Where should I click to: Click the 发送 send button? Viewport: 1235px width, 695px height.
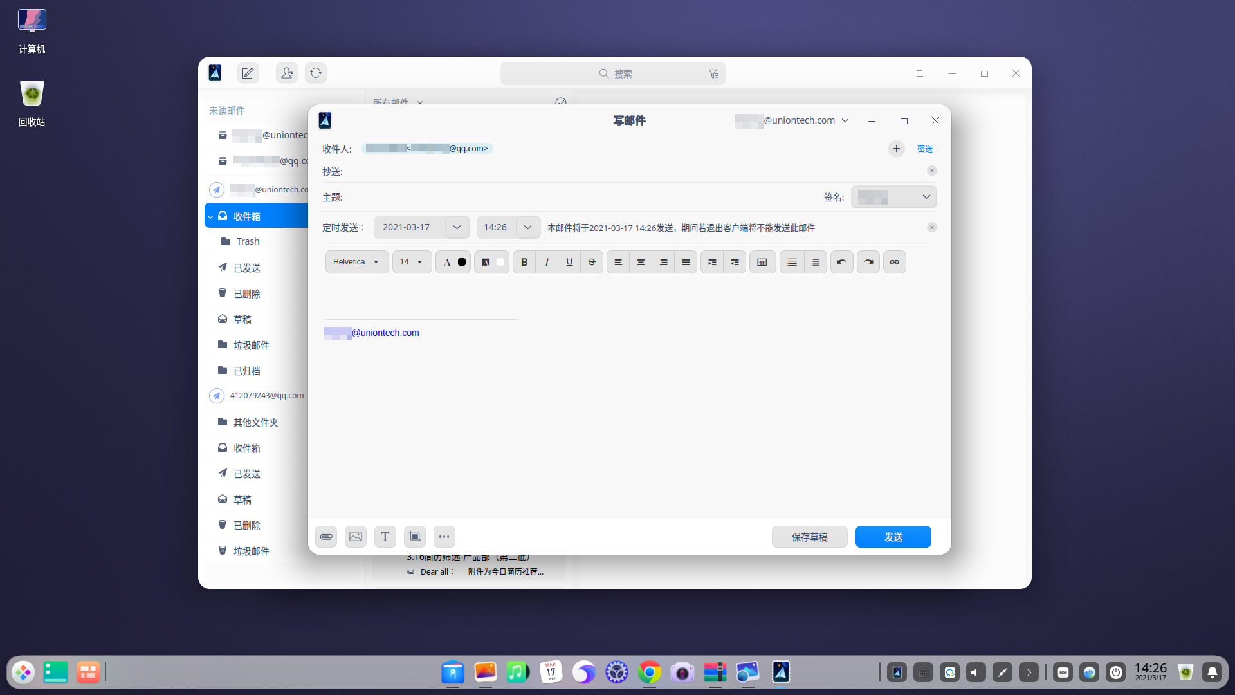(x=893, y=537)
